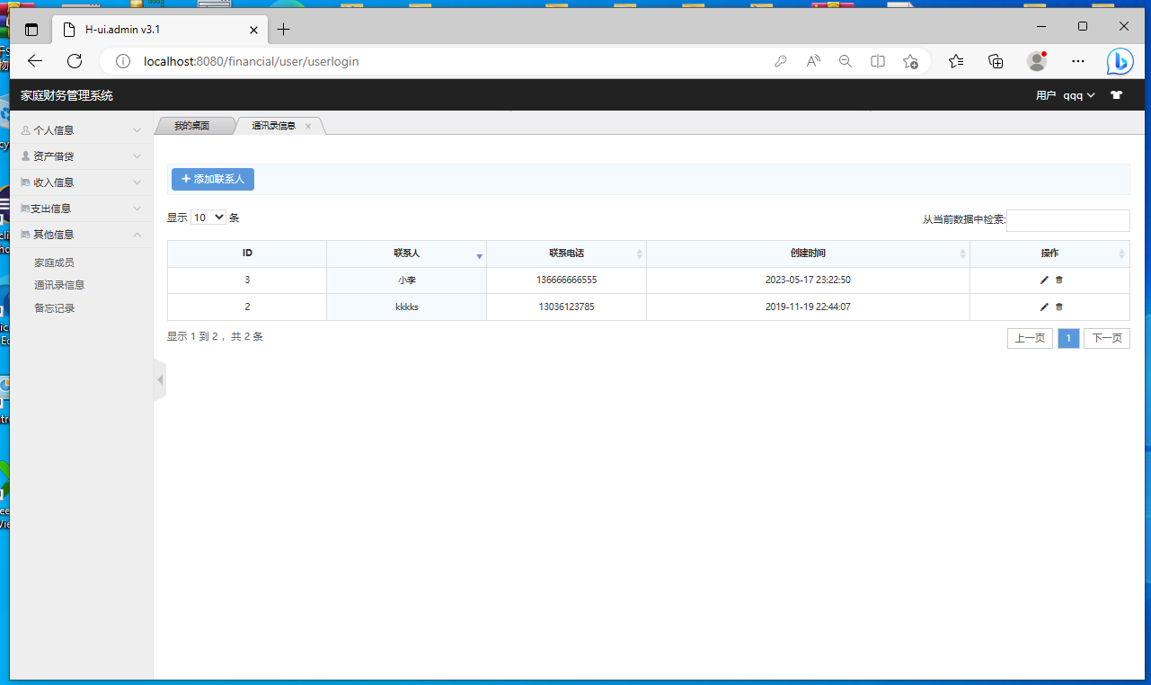This screenshot has width=1151, height=685.
Task: Open the favorites list icon
Action: pos(956,61)
